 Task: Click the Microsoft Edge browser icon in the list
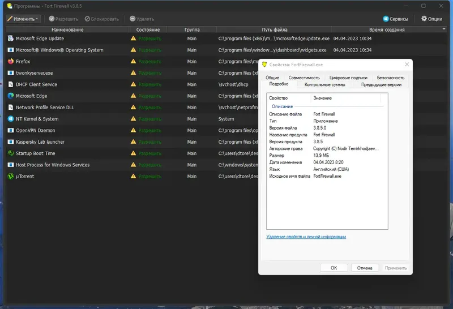[11, 96]
